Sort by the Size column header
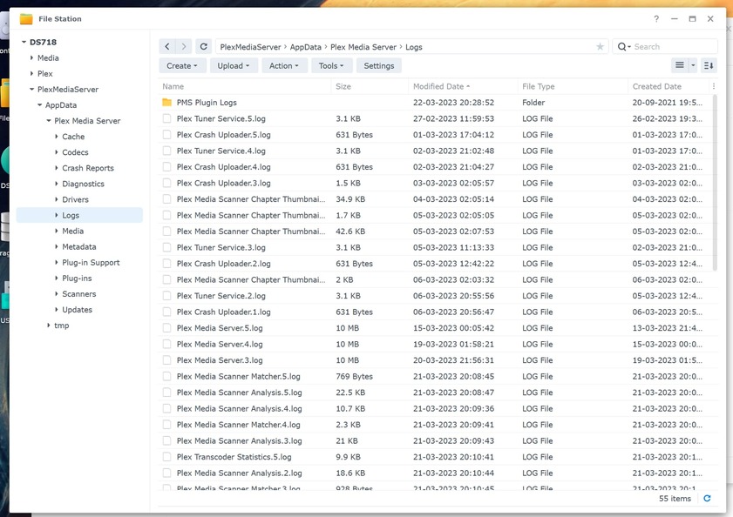The image size is (733, 517). coord(343,86)
